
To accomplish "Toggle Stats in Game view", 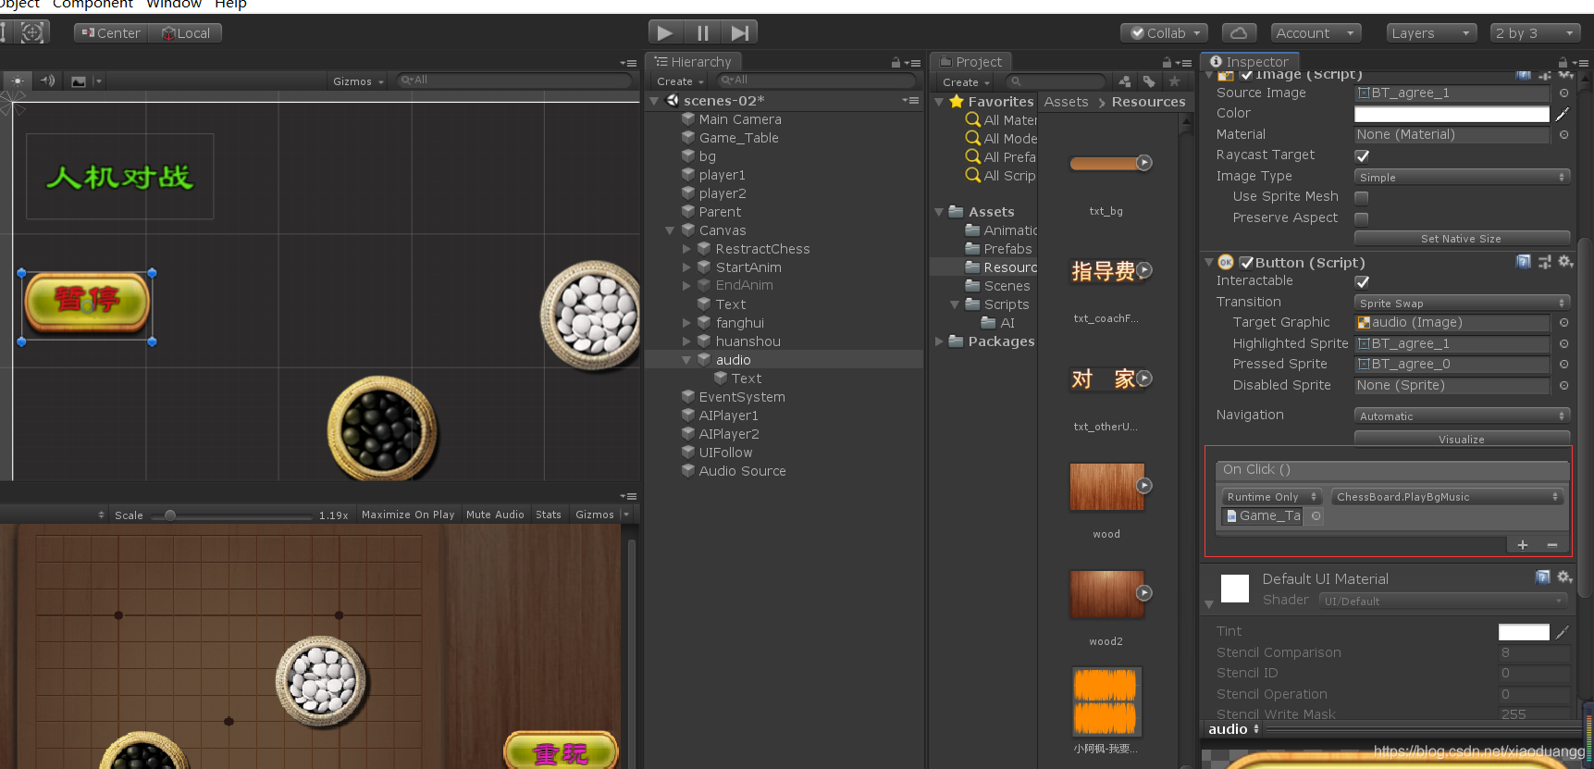I will pos(549,515).
